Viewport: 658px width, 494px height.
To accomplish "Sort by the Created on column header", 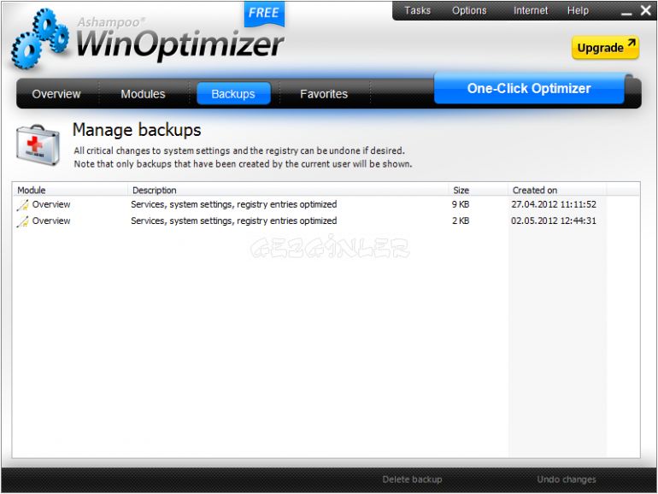I will [557, 190].
